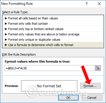This screenshot has width=106, height=103.
Task: Select Format only unique or duplicate values
Action: (x=53, y=40)
